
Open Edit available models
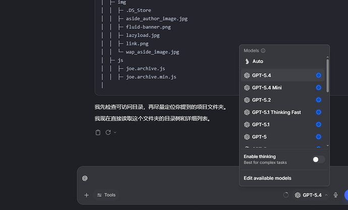(x=267, y=178)
